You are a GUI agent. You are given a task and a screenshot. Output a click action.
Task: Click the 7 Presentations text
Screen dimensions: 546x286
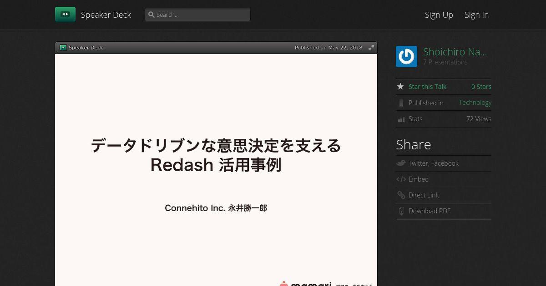[x=445, y=62]
